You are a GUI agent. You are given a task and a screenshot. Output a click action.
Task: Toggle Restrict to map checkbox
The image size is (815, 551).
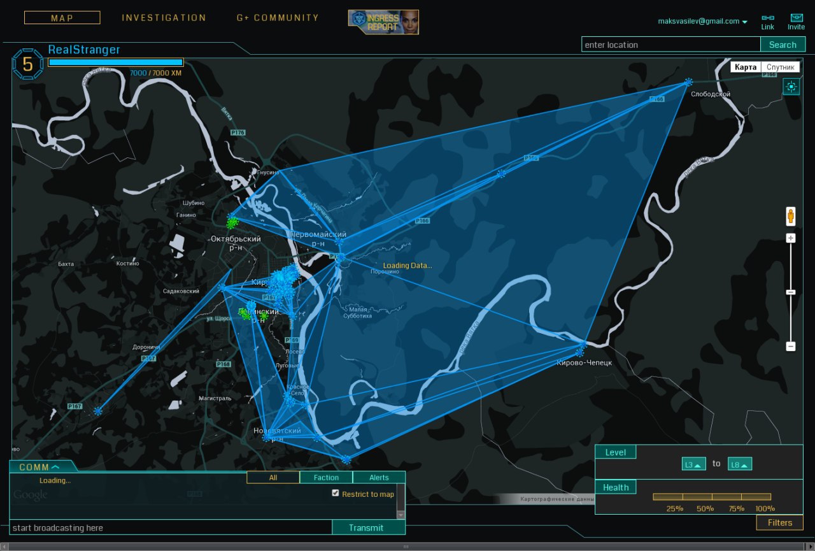pos(336,494)
